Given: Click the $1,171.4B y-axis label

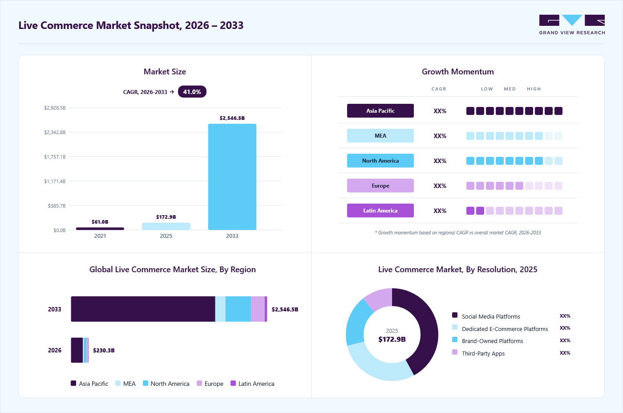Looking at the screenshot, I should [x=55, y=181].
